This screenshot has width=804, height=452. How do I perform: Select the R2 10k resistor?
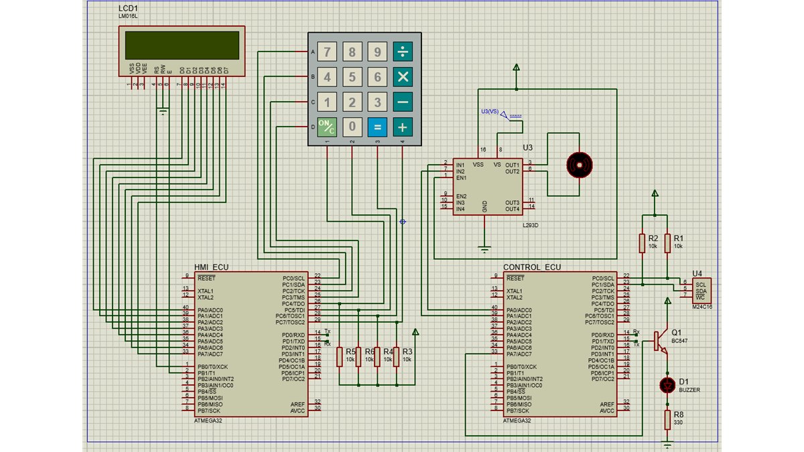pos(642,243)
